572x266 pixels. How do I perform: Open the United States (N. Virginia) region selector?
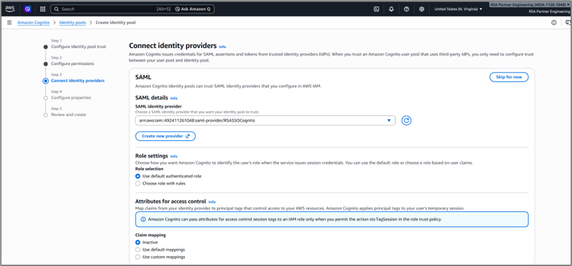pyautogui.click(x=459, y=9)
